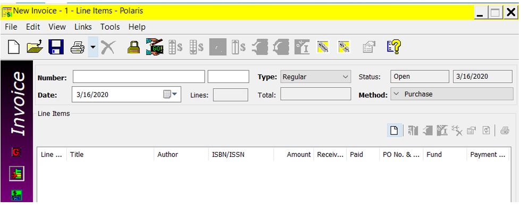Sort by the Paid column header
This screenshot has height=208, width=521.
coord(363,154)
